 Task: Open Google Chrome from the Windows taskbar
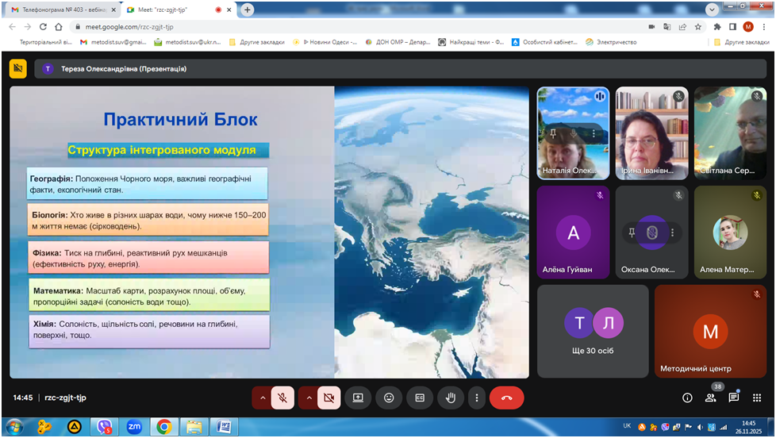click(163, 427)
